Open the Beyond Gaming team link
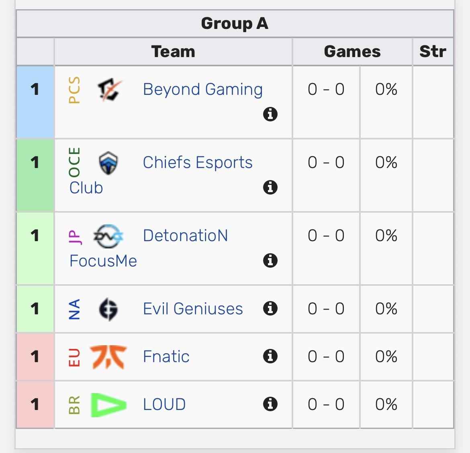This screenshot has width=470, height=453. point(202,90)
